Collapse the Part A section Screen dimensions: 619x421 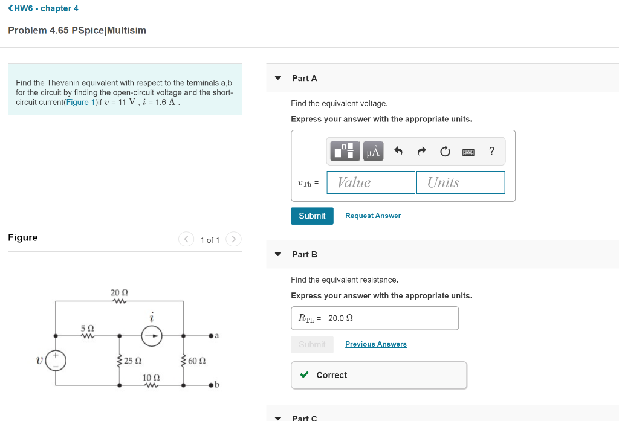tap(277, 77)
